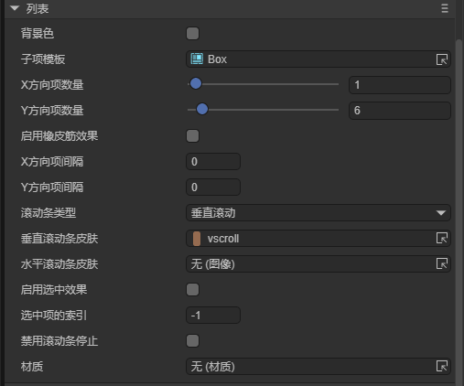Click the picker icon in the vscroll field

pyautogui.click(x=442, y=238)
